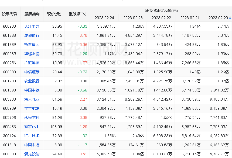Open stock link 海天味业
232x158 pixels.
32,99
